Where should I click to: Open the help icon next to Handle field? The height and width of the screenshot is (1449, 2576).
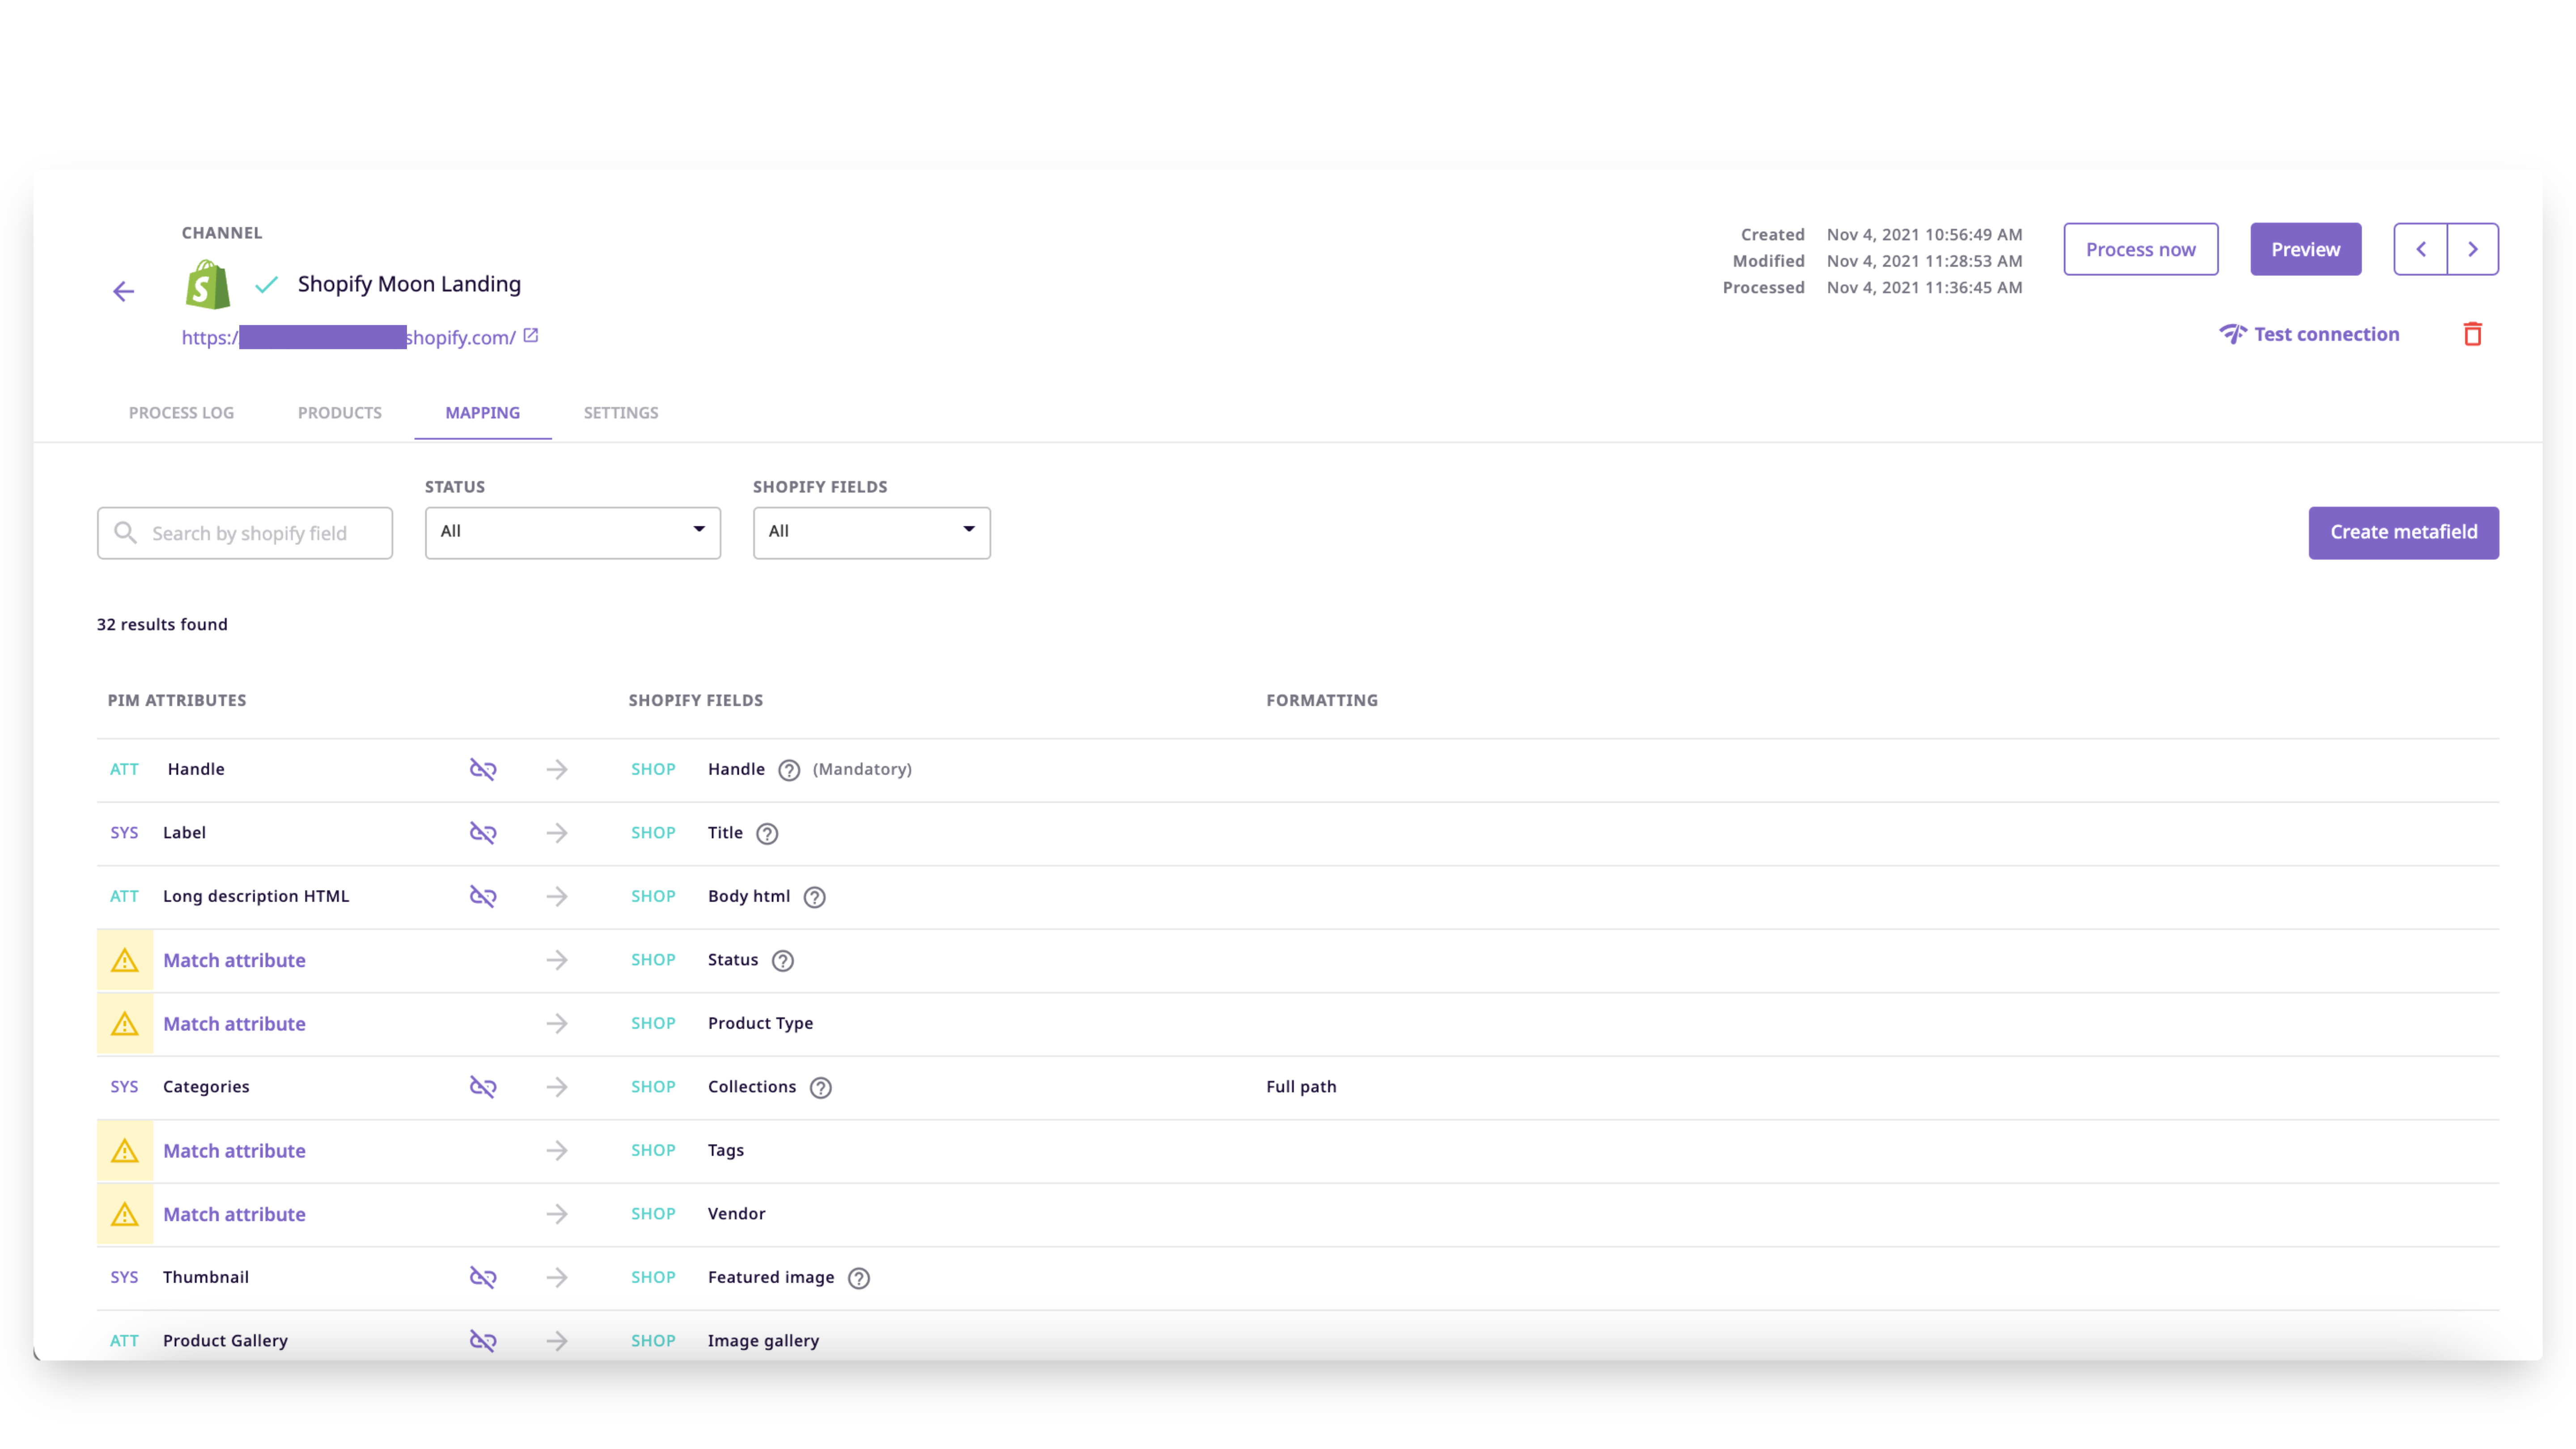(x=789, y=770)
